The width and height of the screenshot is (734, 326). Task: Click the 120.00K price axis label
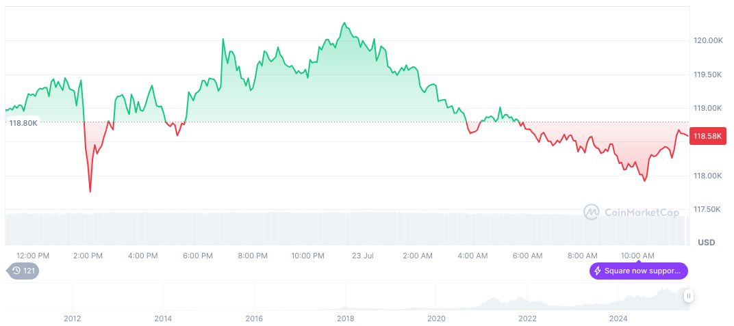tap(708, 41)
